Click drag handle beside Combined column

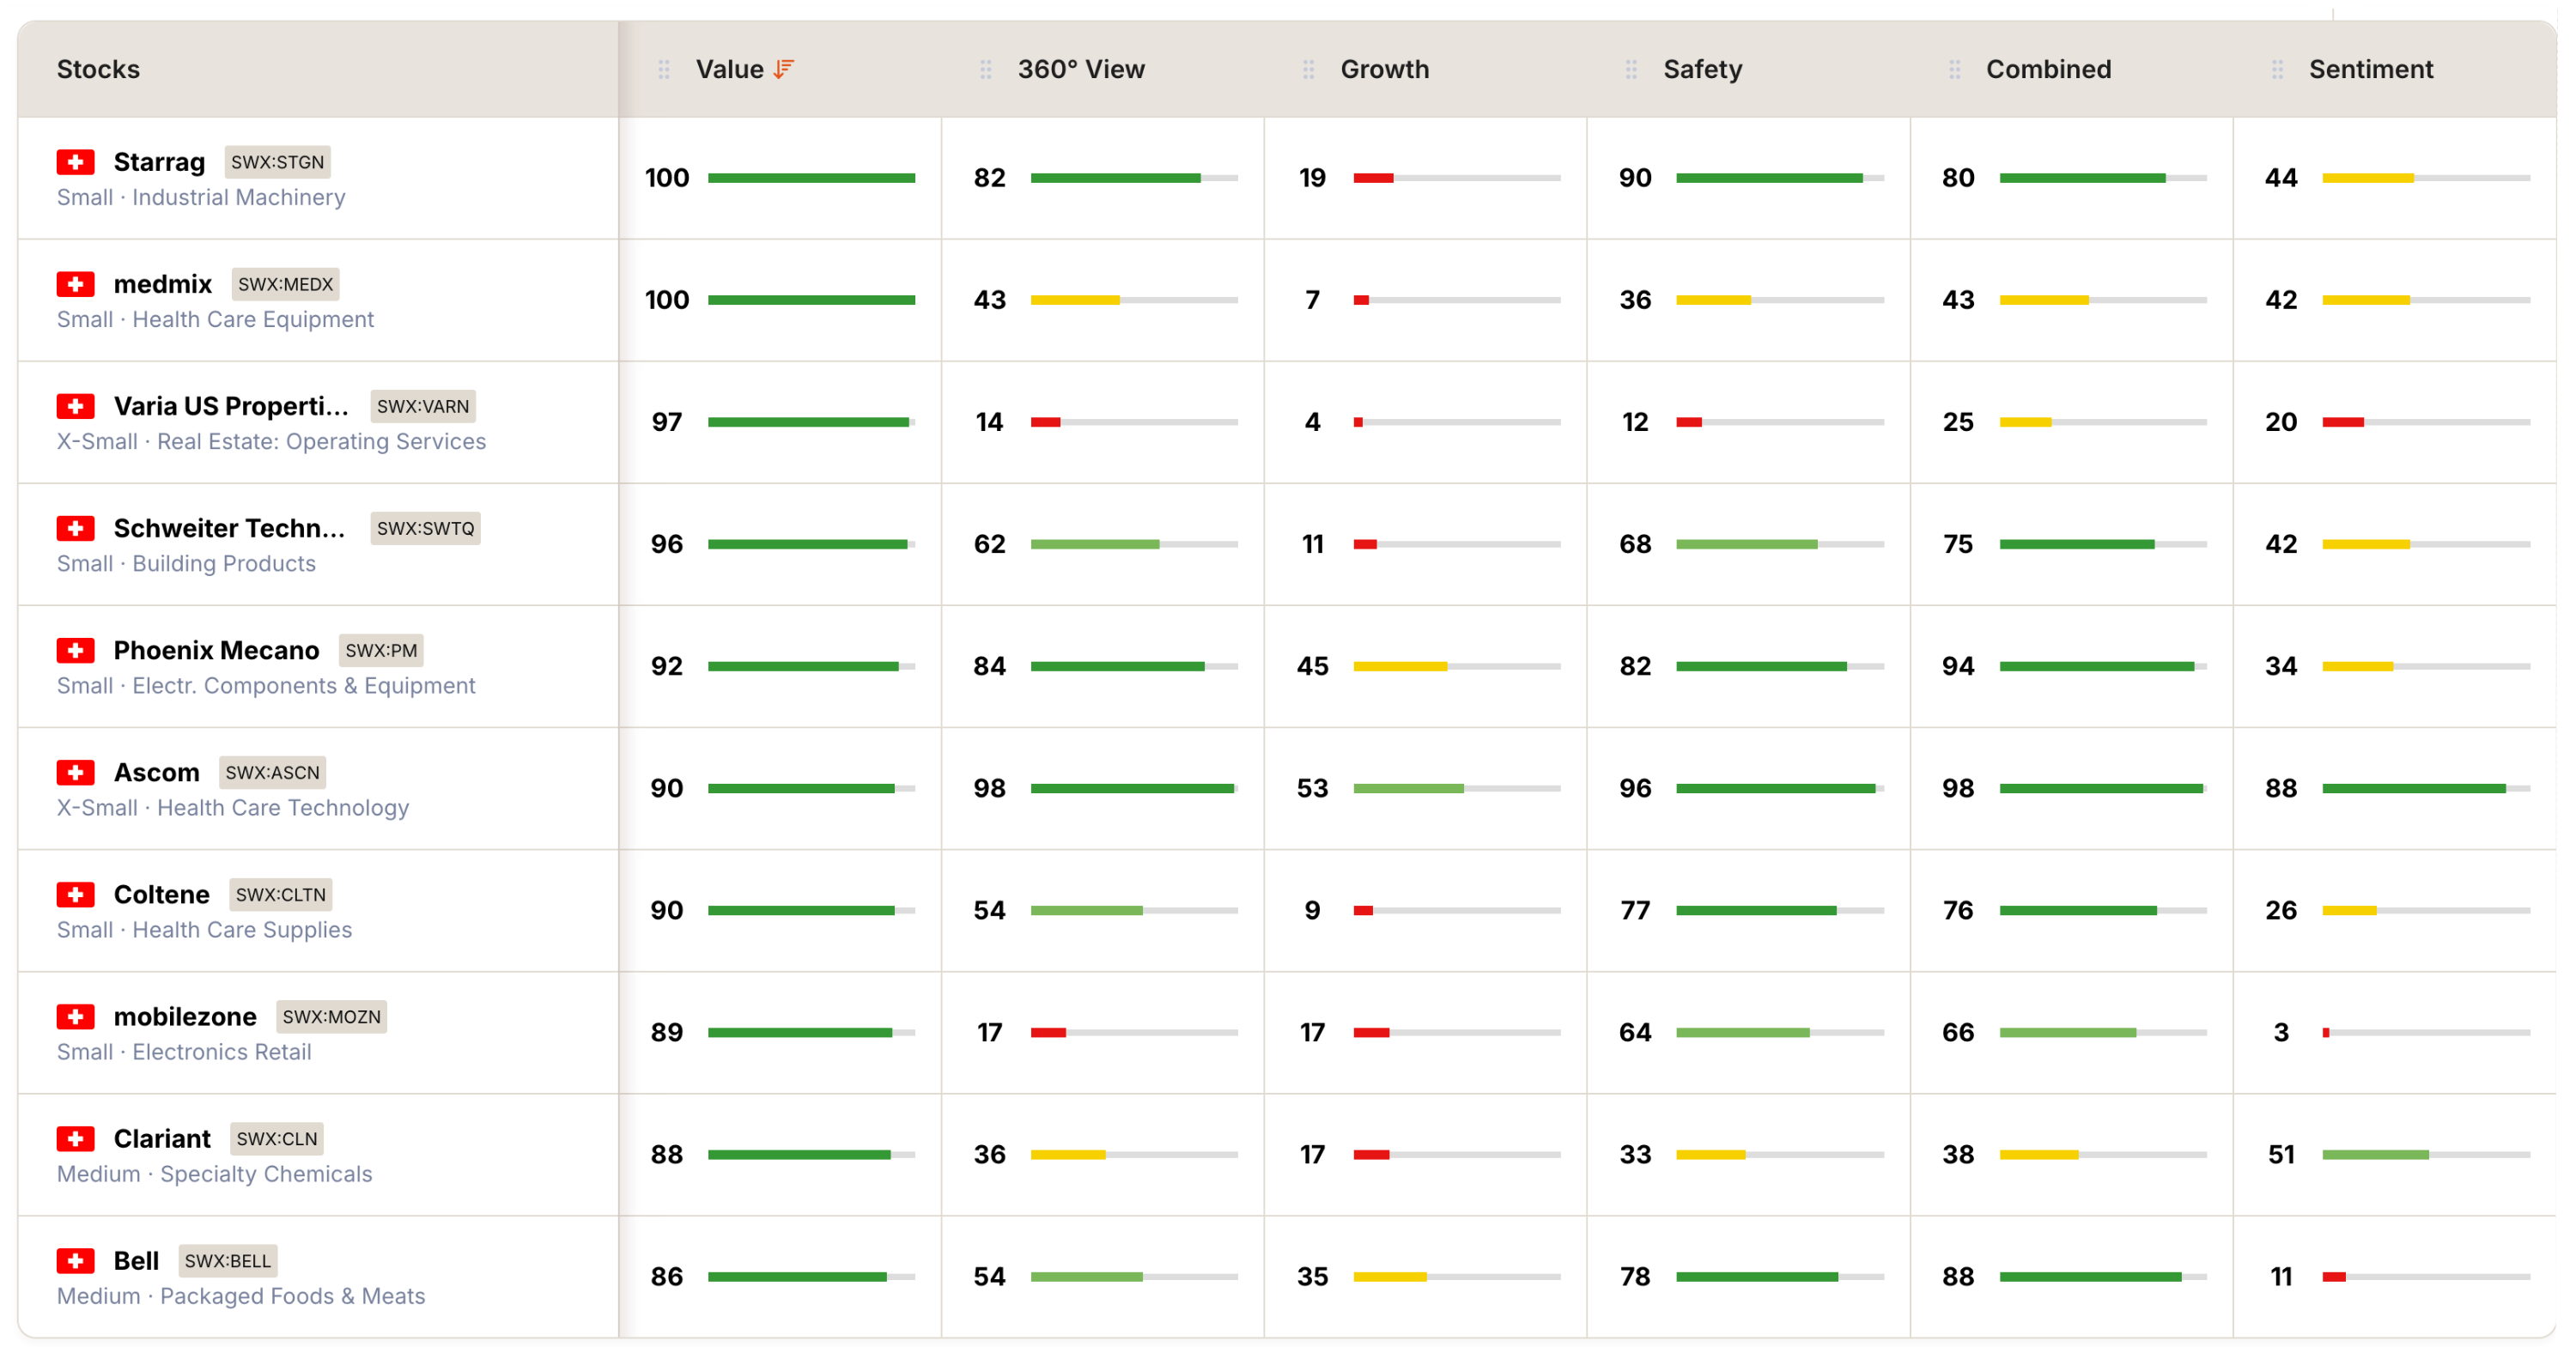(1954, 69)
